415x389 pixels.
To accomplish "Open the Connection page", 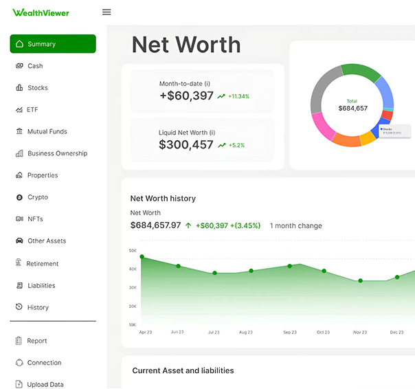I will click(44, 363).
